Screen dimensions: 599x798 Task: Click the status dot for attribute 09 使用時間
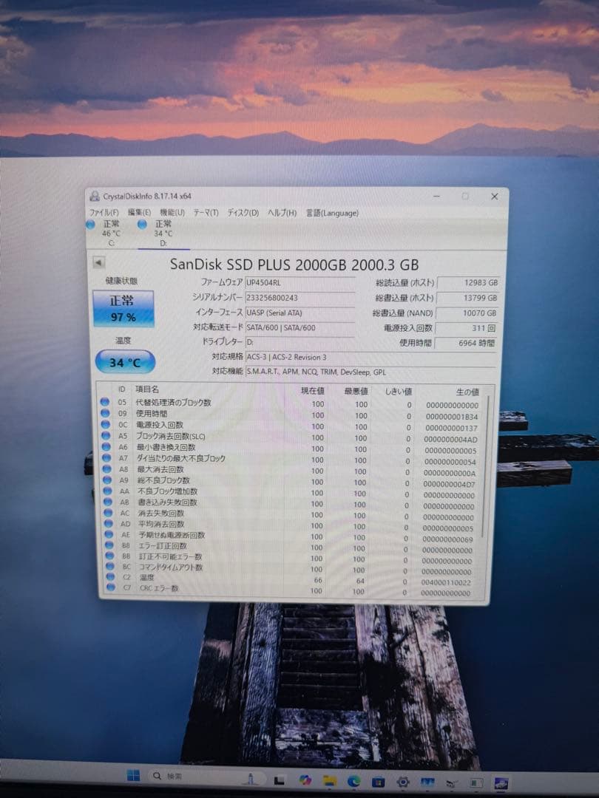pyautogui.click(x=105, y=413)
